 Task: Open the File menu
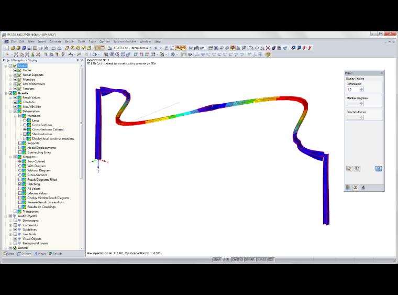click(x=13, y=41)
